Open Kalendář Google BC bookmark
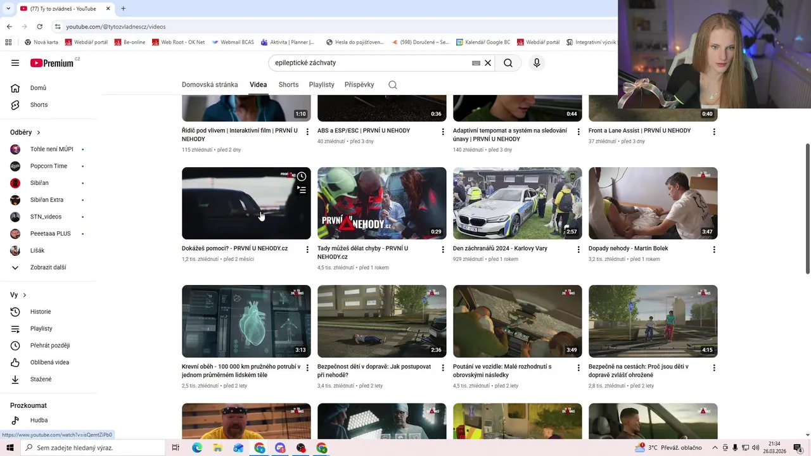811x456 pixels. [483, 42]
